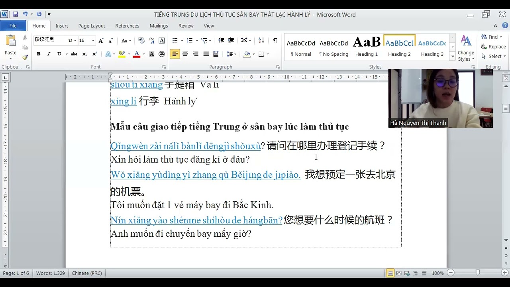Click the Shrink Font icon
This screenshot has height=287, width=510.
111,41
